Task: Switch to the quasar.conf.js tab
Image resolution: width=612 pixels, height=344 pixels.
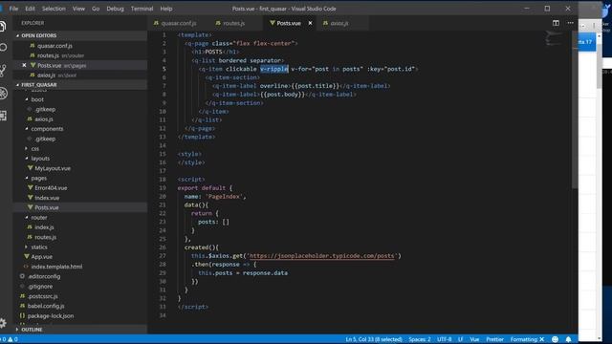Action: tap(179, 23)
